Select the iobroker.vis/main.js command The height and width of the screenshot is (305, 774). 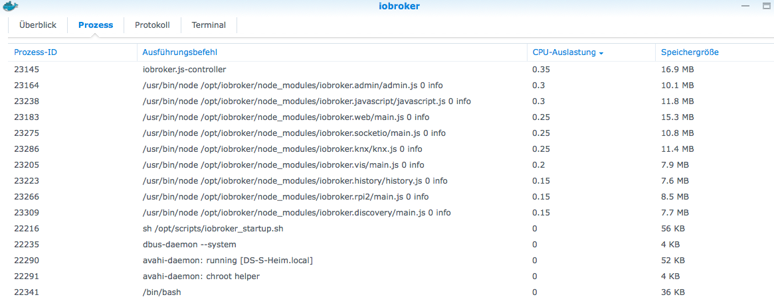[283, 165]
